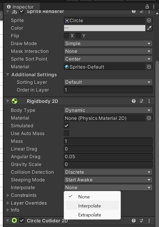This screenshot has width=159, height=227.
Task: Click the scrollbar up arrow
Action: pyautogui.click(x=157, y=13)
